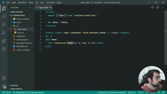Click the Spaces: 2 indentation setting

[x=132, y=92]
